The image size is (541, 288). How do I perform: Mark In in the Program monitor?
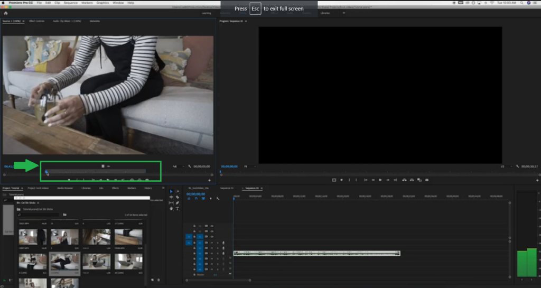pos(349,180)
